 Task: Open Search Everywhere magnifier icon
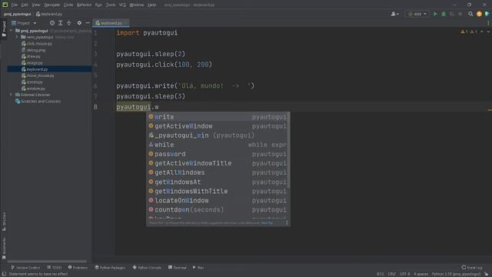tap(470, 14)
